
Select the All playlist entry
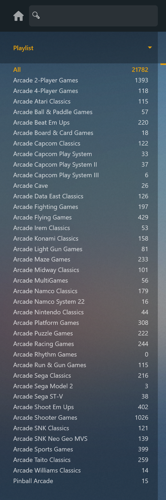[x=17, y=70]
